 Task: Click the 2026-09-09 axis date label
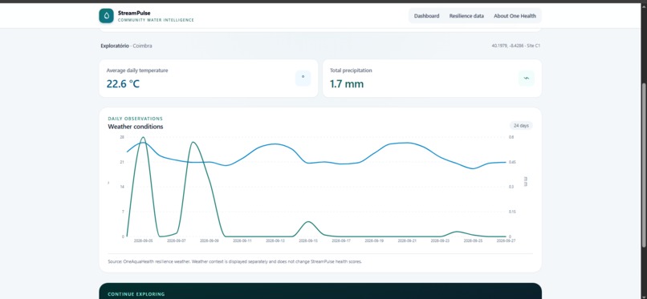[210, 240]
